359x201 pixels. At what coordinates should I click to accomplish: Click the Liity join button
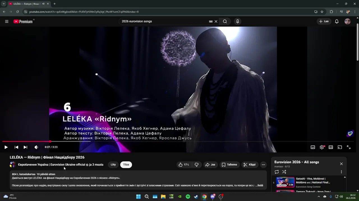click(113, 165)
